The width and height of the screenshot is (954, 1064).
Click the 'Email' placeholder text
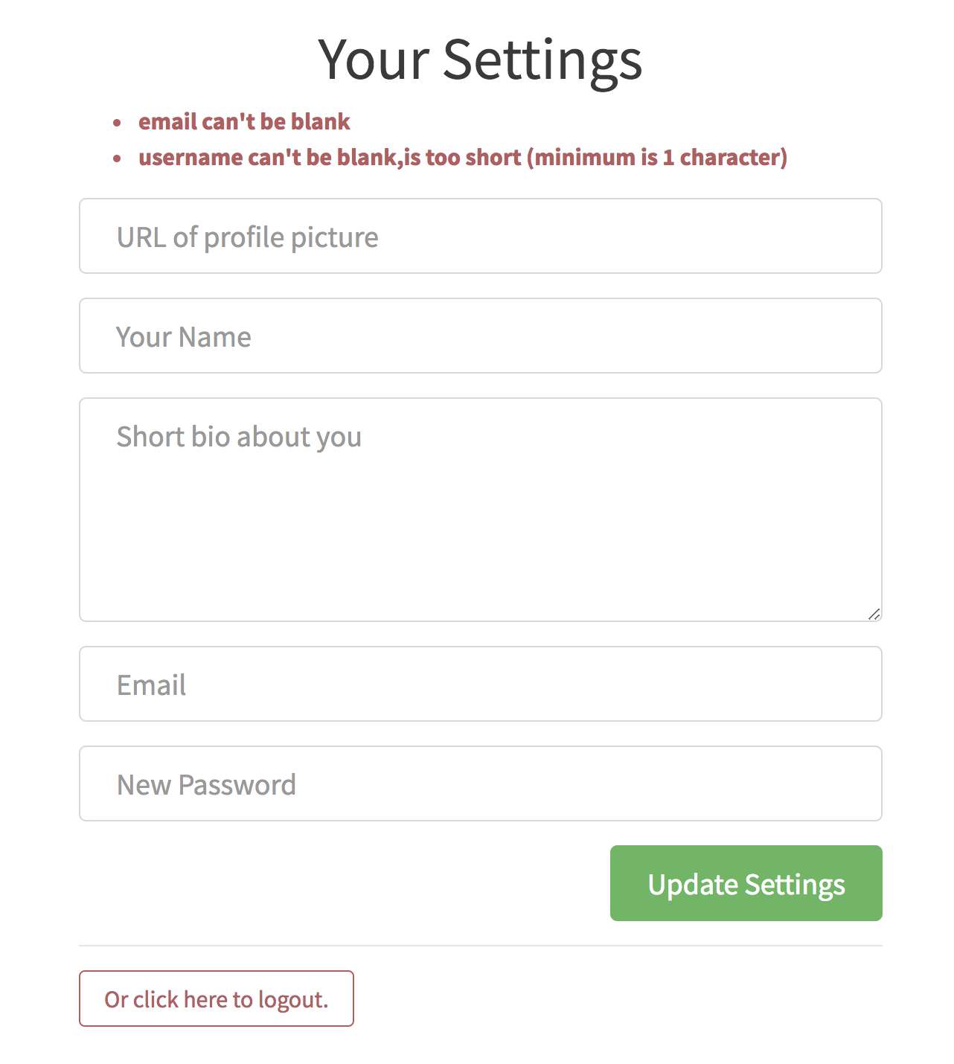pyautogui.click(x=151, y=685)
